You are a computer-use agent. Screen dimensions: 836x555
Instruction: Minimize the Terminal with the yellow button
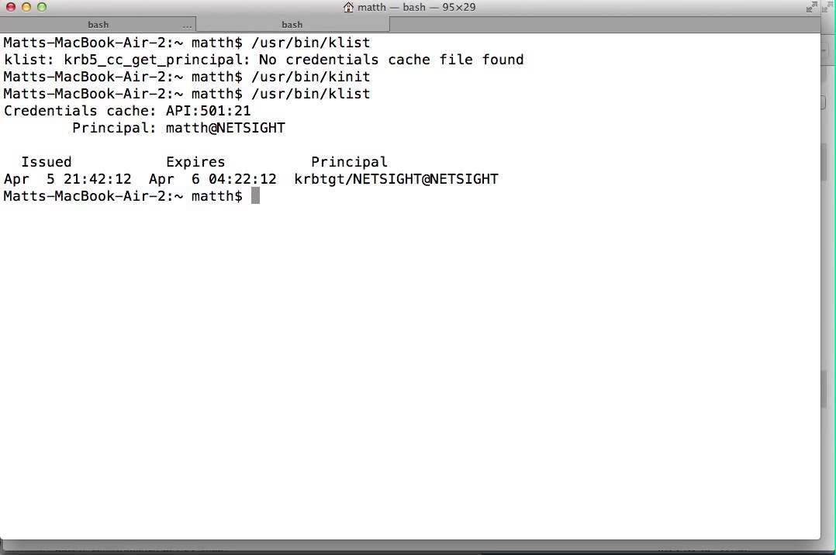point(26,8)
